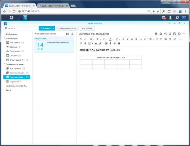
Task: Open Настройки settings
Action: tap(87, 28)
